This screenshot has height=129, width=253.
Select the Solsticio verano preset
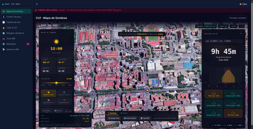pos(48,93)
